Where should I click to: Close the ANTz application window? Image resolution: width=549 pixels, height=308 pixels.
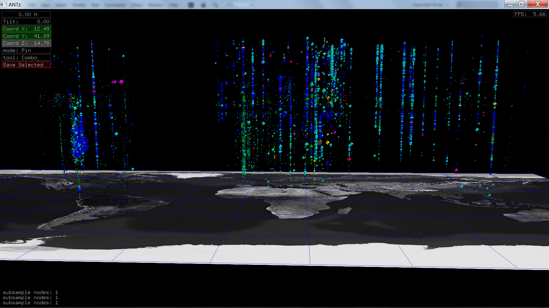(538, 4)
